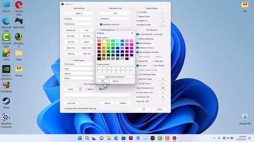Click the Box Light button

click(71, 36)
